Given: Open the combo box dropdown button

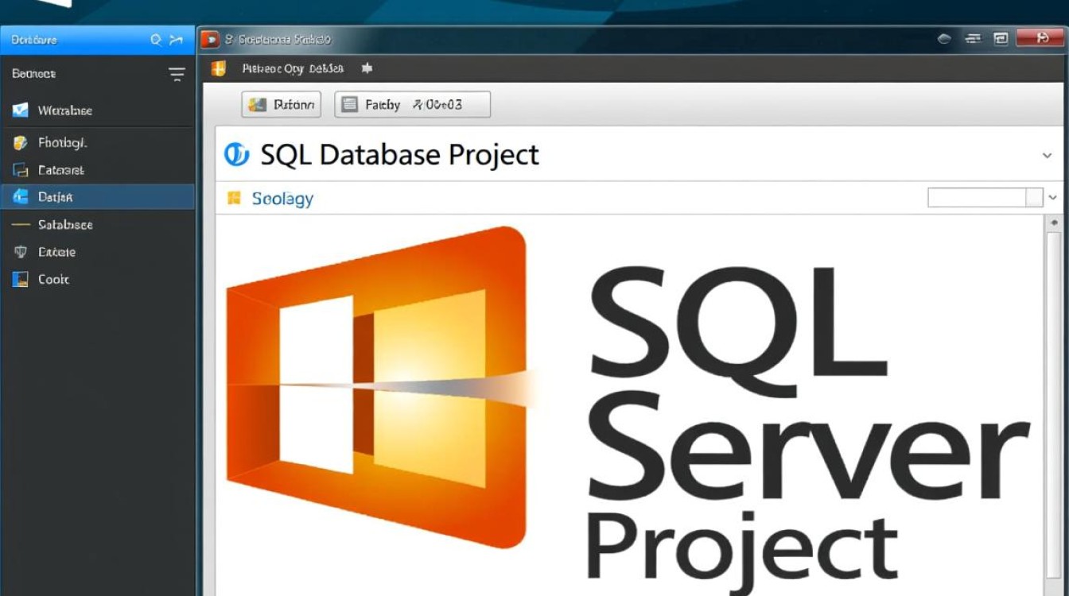Looking at the screenshot, I should pos(1034,198).
